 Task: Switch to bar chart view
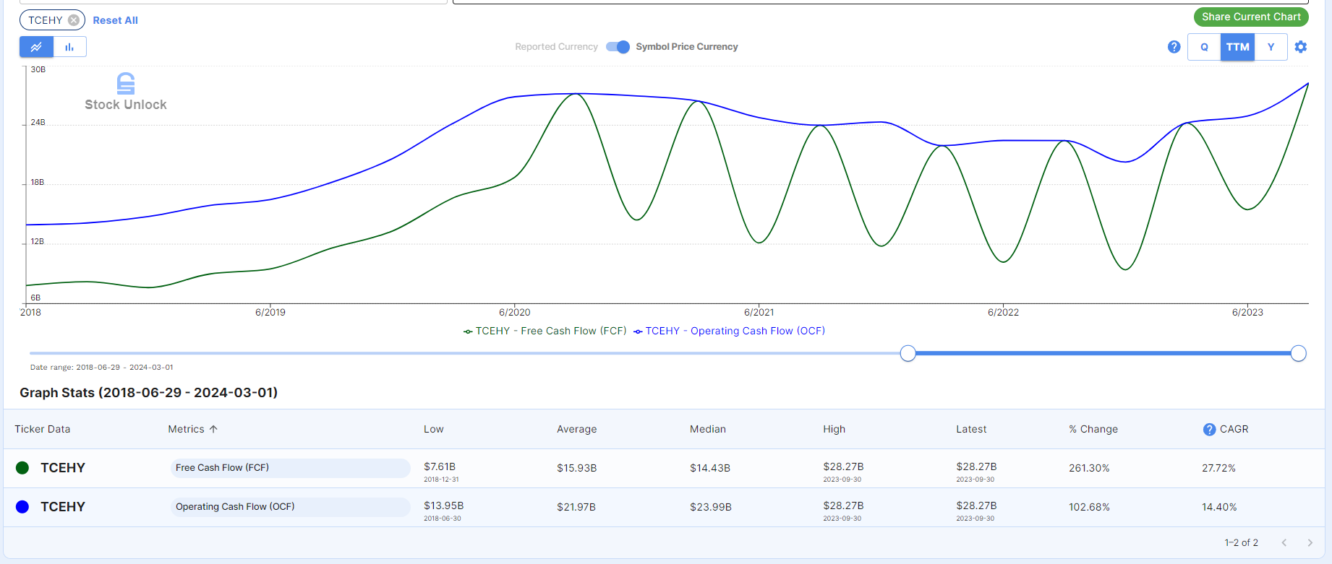(69, 47)
